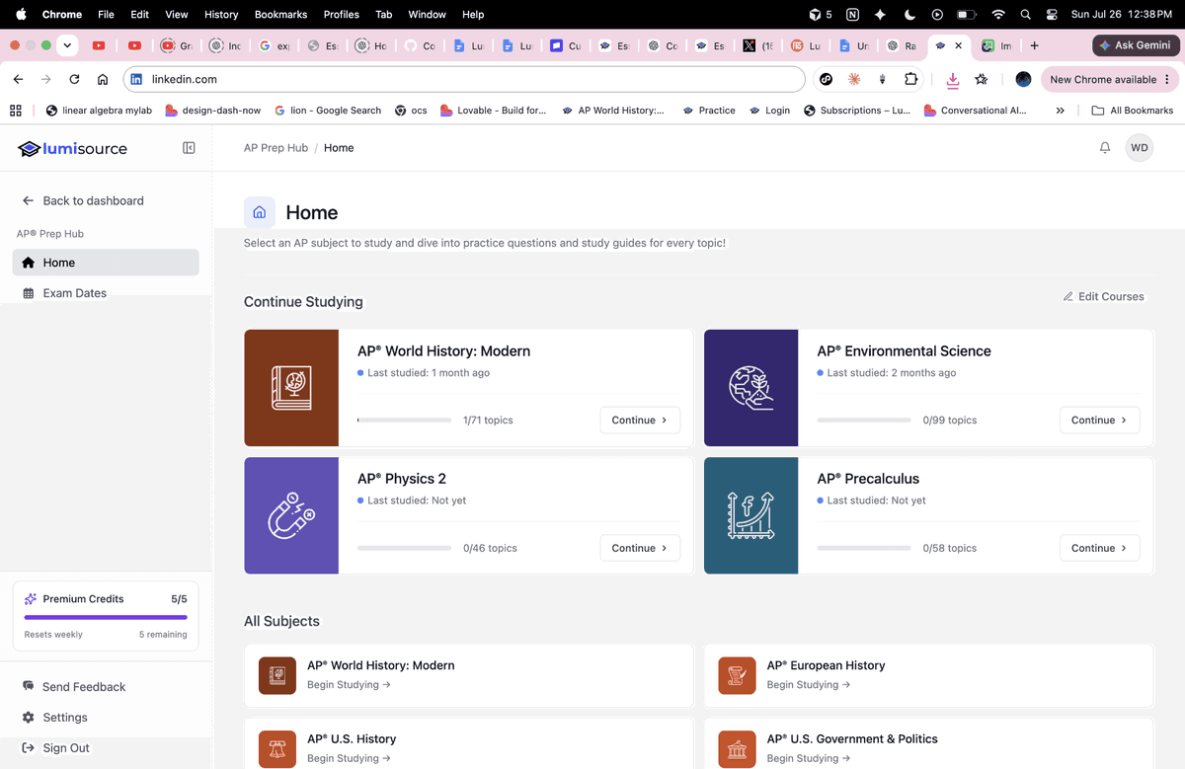
Task: Open the tab search dropdown arrow
Action: click(67, 45)
